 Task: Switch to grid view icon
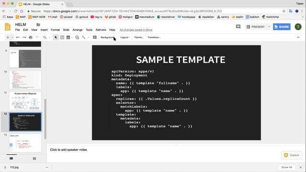point(34,159)
